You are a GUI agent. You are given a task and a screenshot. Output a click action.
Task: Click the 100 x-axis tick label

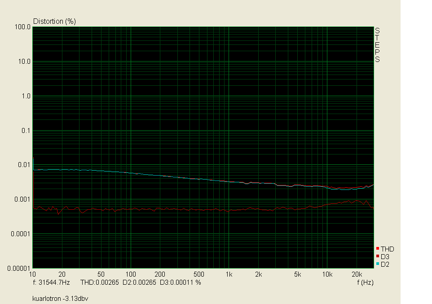pos(131,274)
